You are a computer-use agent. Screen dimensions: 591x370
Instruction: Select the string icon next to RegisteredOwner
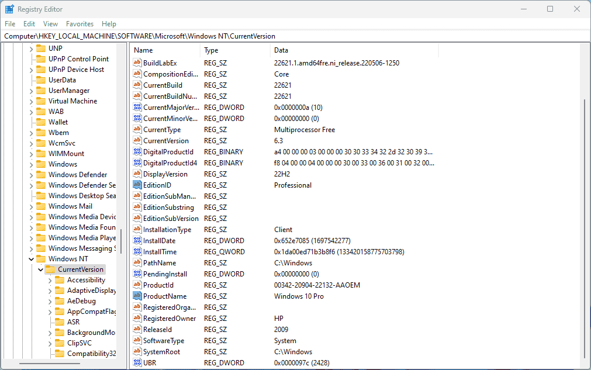[137, 318]
